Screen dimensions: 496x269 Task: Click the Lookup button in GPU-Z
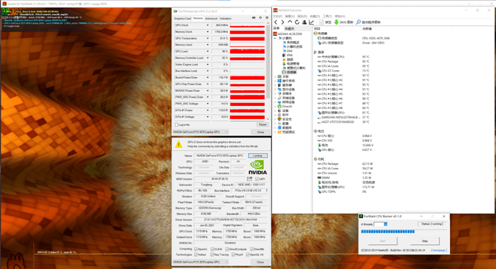pyautogui.click(x=258, y=156)
